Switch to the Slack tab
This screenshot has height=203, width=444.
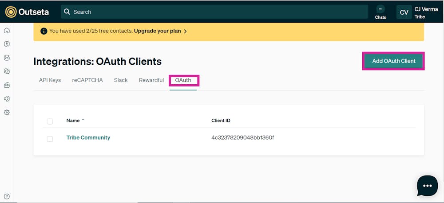tap(121, 80)
